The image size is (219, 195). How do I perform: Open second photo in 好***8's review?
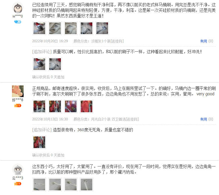pos(55,106)
